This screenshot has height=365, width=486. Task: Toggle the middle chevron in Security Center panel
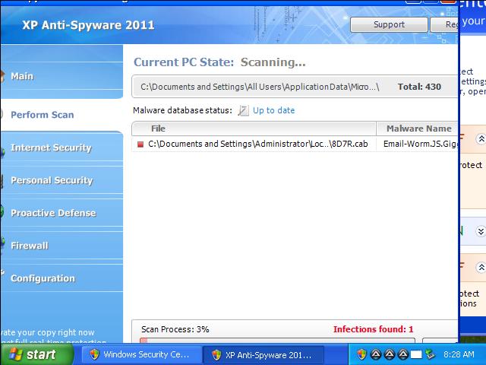click(480, 231)
